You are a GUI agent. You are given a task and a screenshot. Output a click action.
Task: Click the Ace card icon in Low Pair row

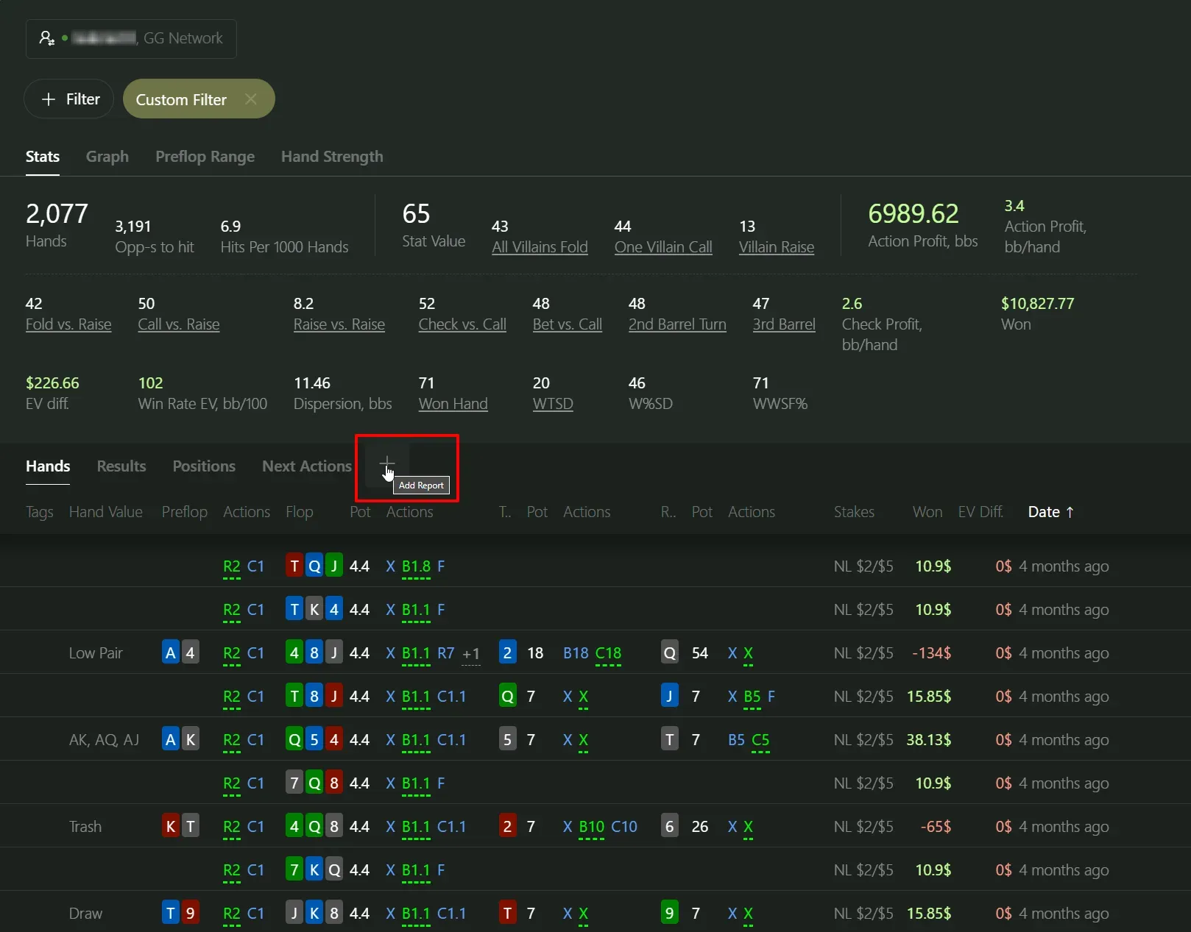[x=171, y=653]
